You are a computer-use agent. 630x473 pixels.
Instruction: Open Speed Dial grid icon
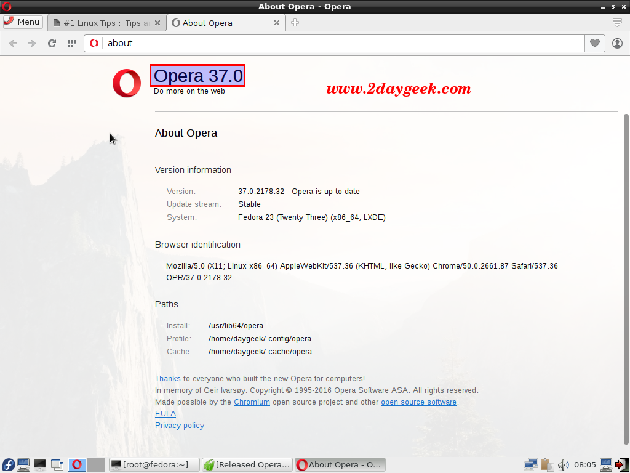(x=72, y=43)
